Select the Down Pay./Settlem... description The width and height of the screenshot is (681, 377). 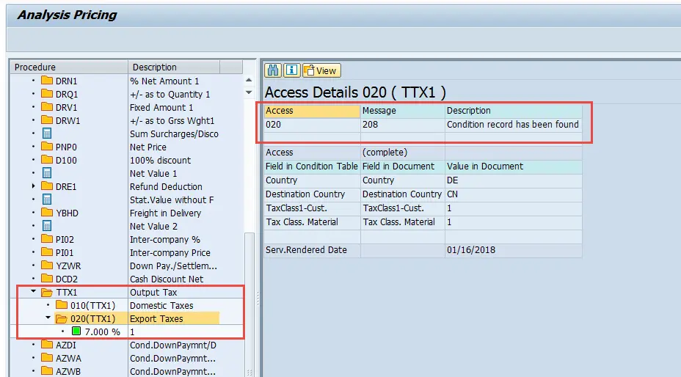click(x=173, y=266)
